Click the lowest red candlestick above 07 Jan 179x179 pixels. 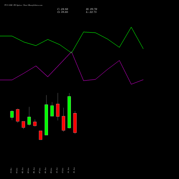point(40,135)
